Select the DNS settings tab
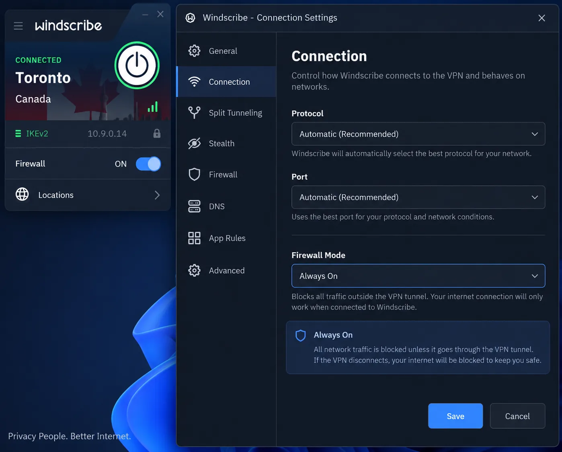Image resolution: width=562 pixels, height=452 pixels. (226, 207)
